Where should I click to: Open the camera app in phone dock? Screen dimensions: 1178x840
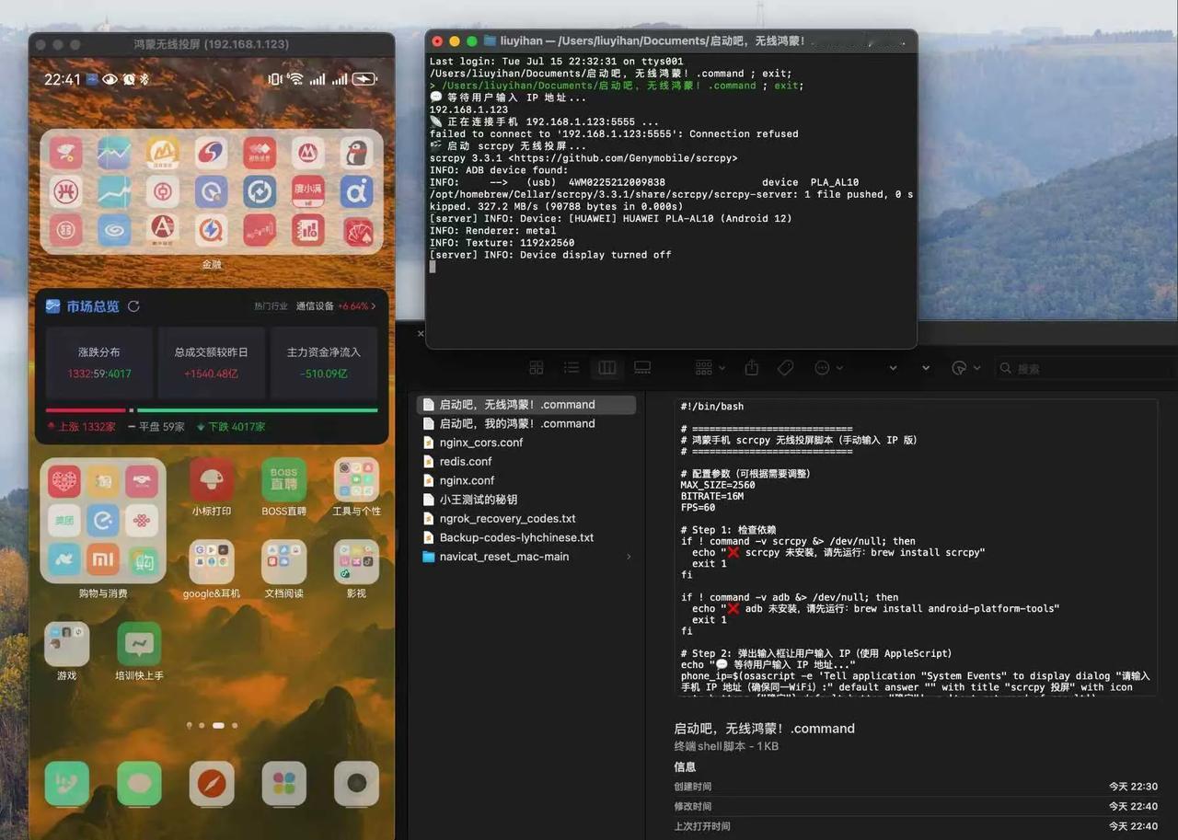356,784
